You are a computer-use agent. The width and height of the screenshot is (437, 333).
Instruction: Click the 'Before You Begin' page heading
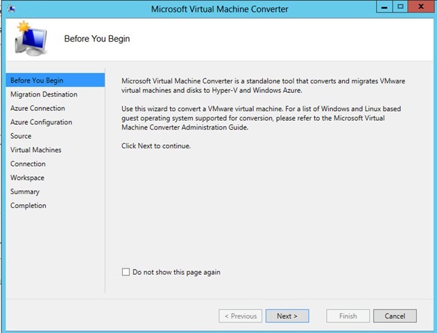point(97,39)
